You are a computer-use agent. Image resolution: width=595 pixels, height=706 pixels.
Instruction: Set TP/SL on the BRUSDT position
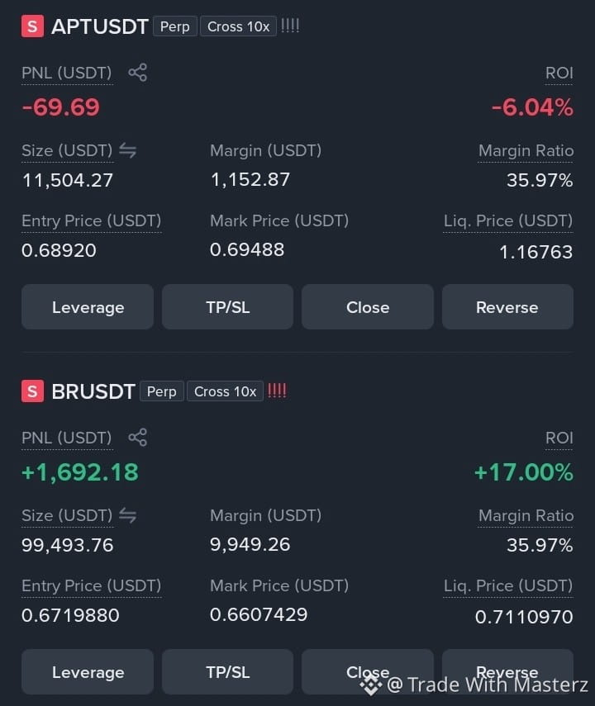point(227,672)
